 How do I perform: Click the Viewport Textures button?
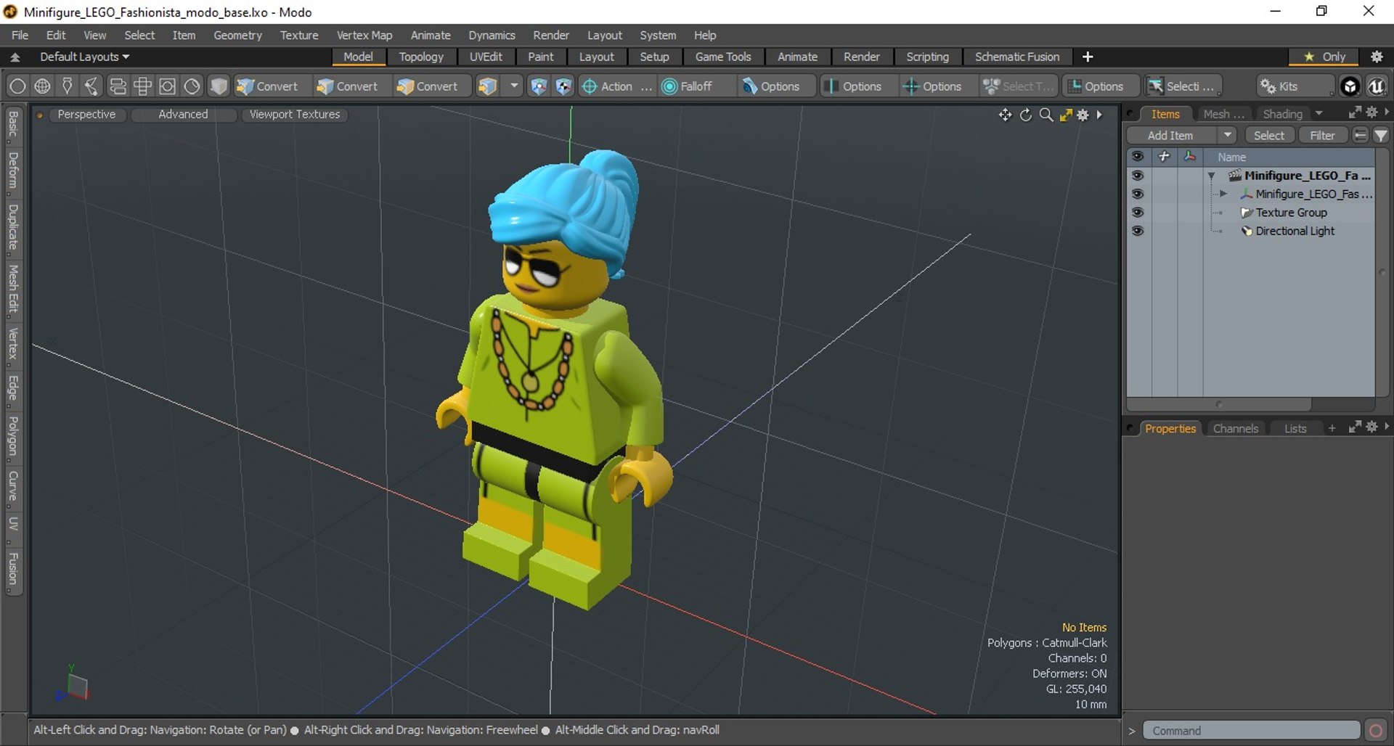pyautogui.click(x=295, y=115)
